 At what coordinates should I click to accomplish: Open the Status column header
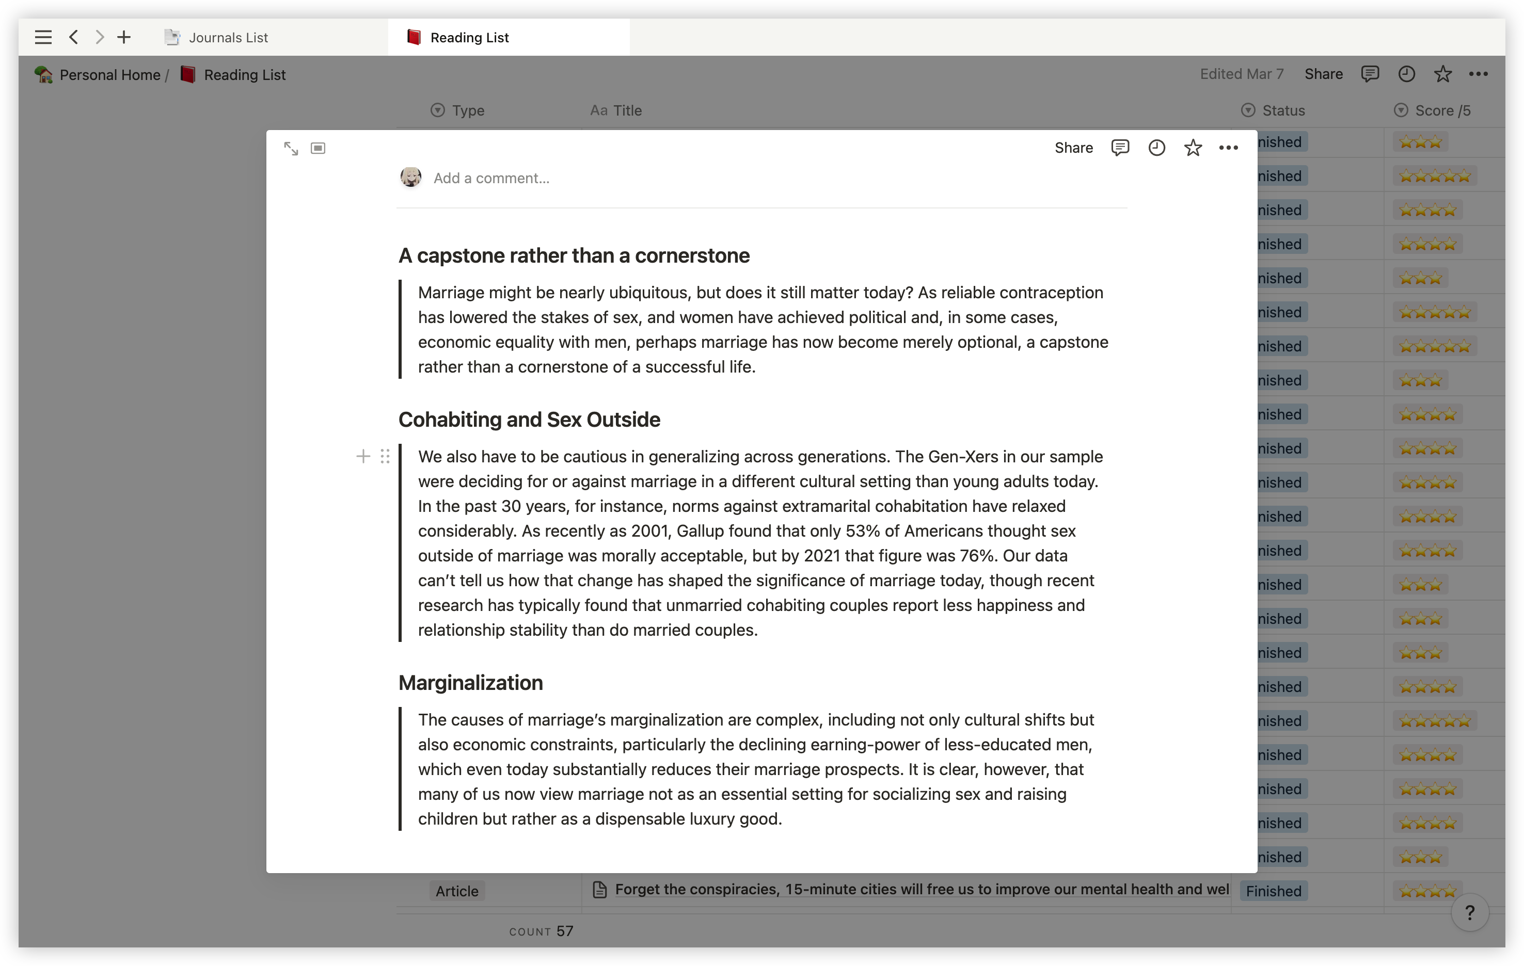click(1274, 110)
